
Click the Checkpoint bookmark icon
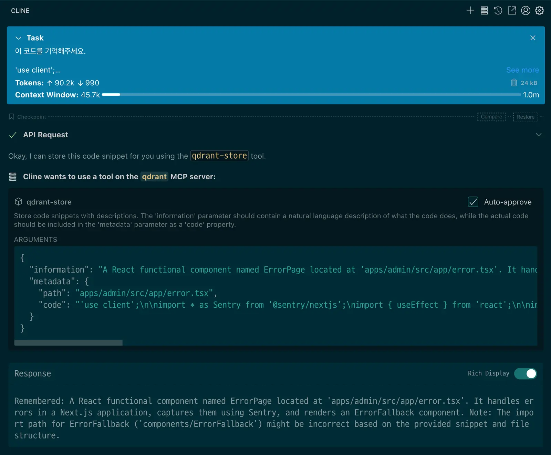click(12, 117)
